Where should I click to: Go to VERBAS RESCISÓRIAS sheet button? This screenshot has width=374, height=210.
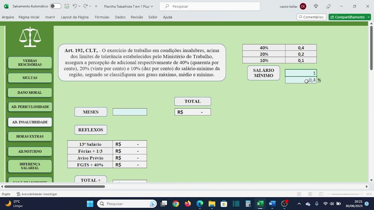[x=30, y=63]
